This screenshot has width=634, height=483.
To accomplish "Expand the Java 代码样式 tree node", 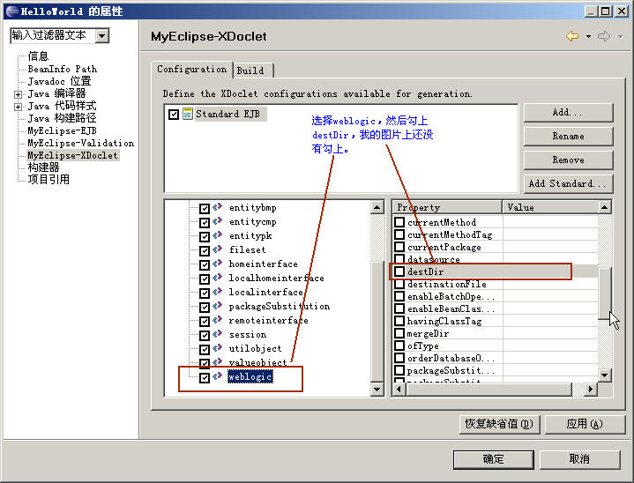I will 18,108.
